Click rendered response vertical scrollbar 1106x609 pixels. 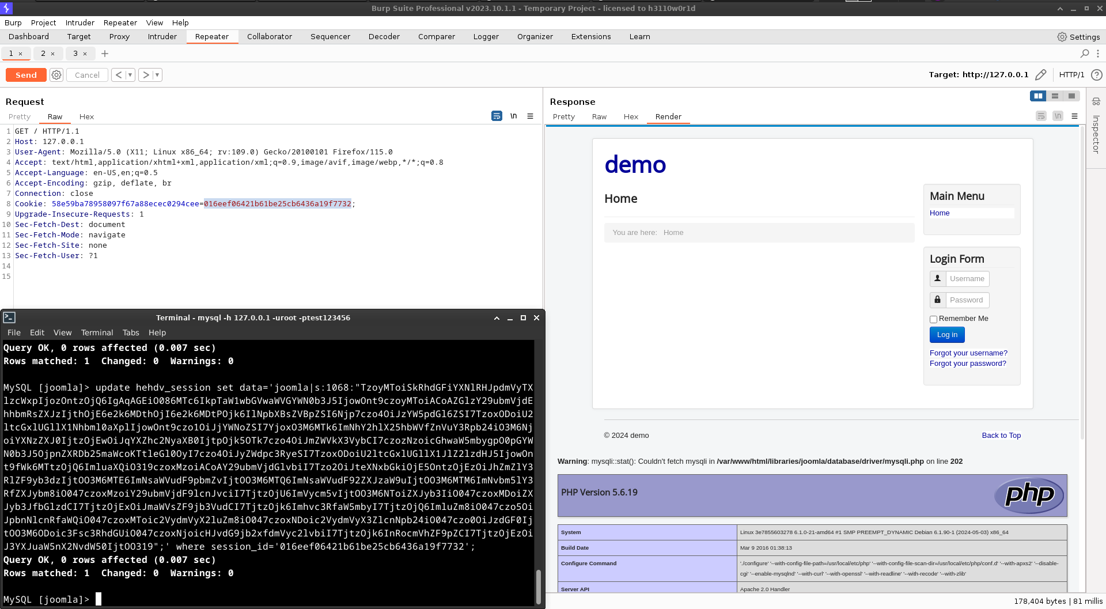tap(1082, 282)
